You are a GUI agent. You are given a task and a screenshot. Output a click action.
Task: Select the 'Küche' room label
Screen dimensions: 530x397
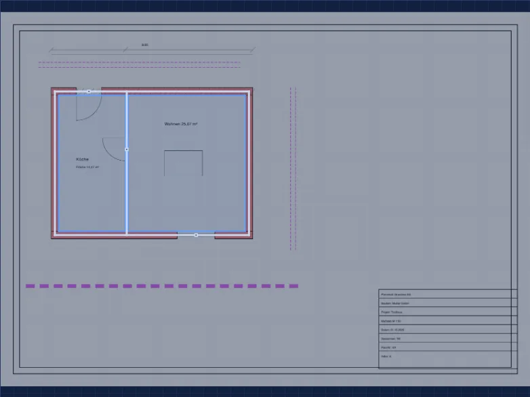[x=82, y=159]
